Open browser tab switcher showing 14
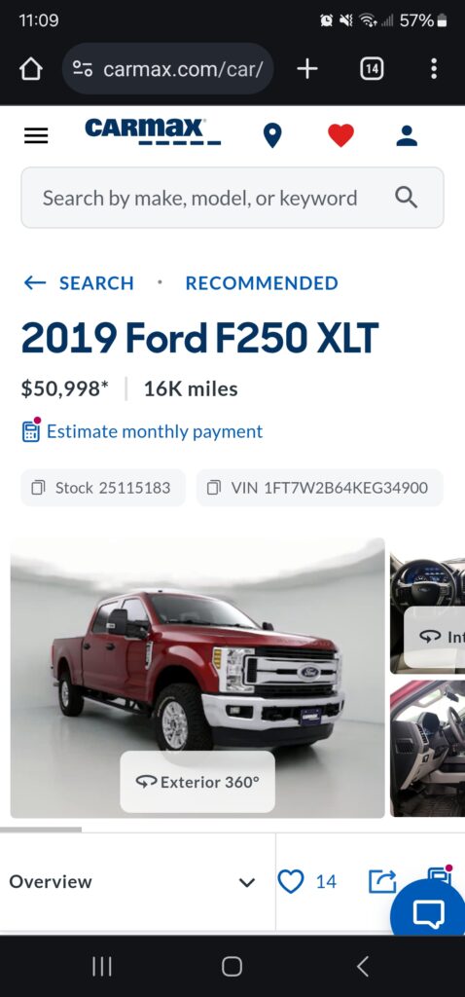 (x=372, y=69)
